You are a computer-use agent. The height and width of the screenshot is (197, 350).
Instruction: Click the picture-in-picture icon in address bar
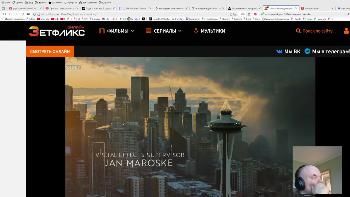click(235, 14)
